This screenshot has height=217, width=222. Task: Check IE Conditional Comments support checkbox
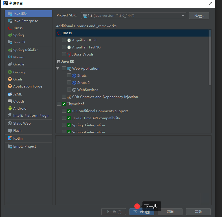(x=64, y=111)
